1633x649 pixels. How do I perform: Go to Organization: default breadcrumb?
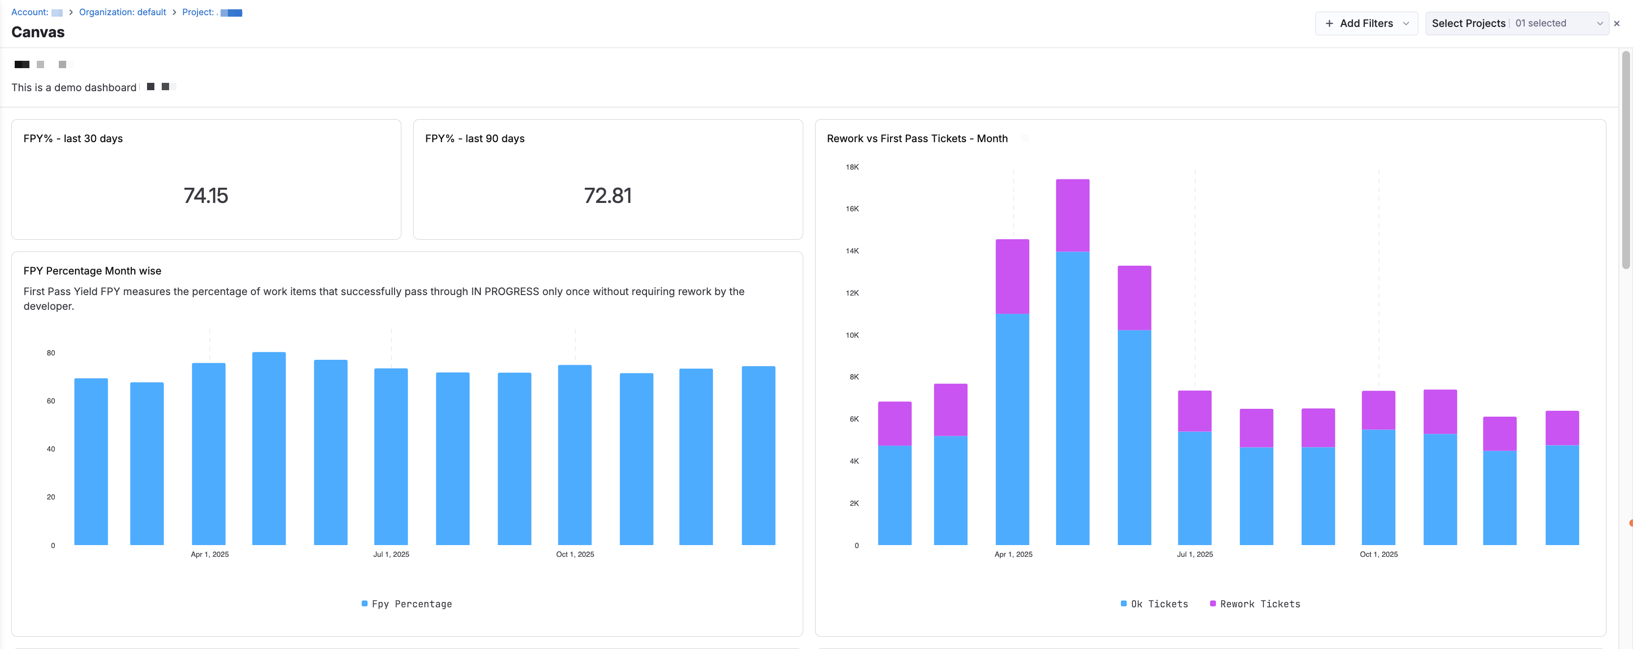click(123, 12)
